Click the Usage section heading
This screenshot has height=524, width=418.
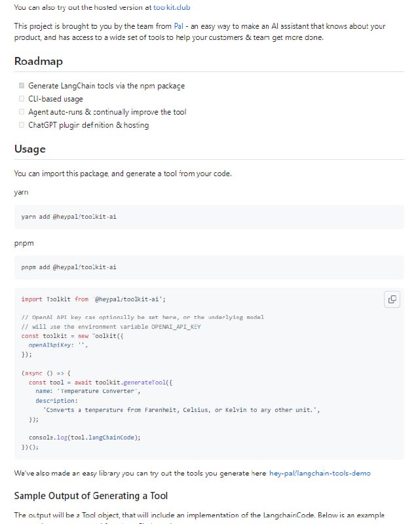(x=29, y=149)
